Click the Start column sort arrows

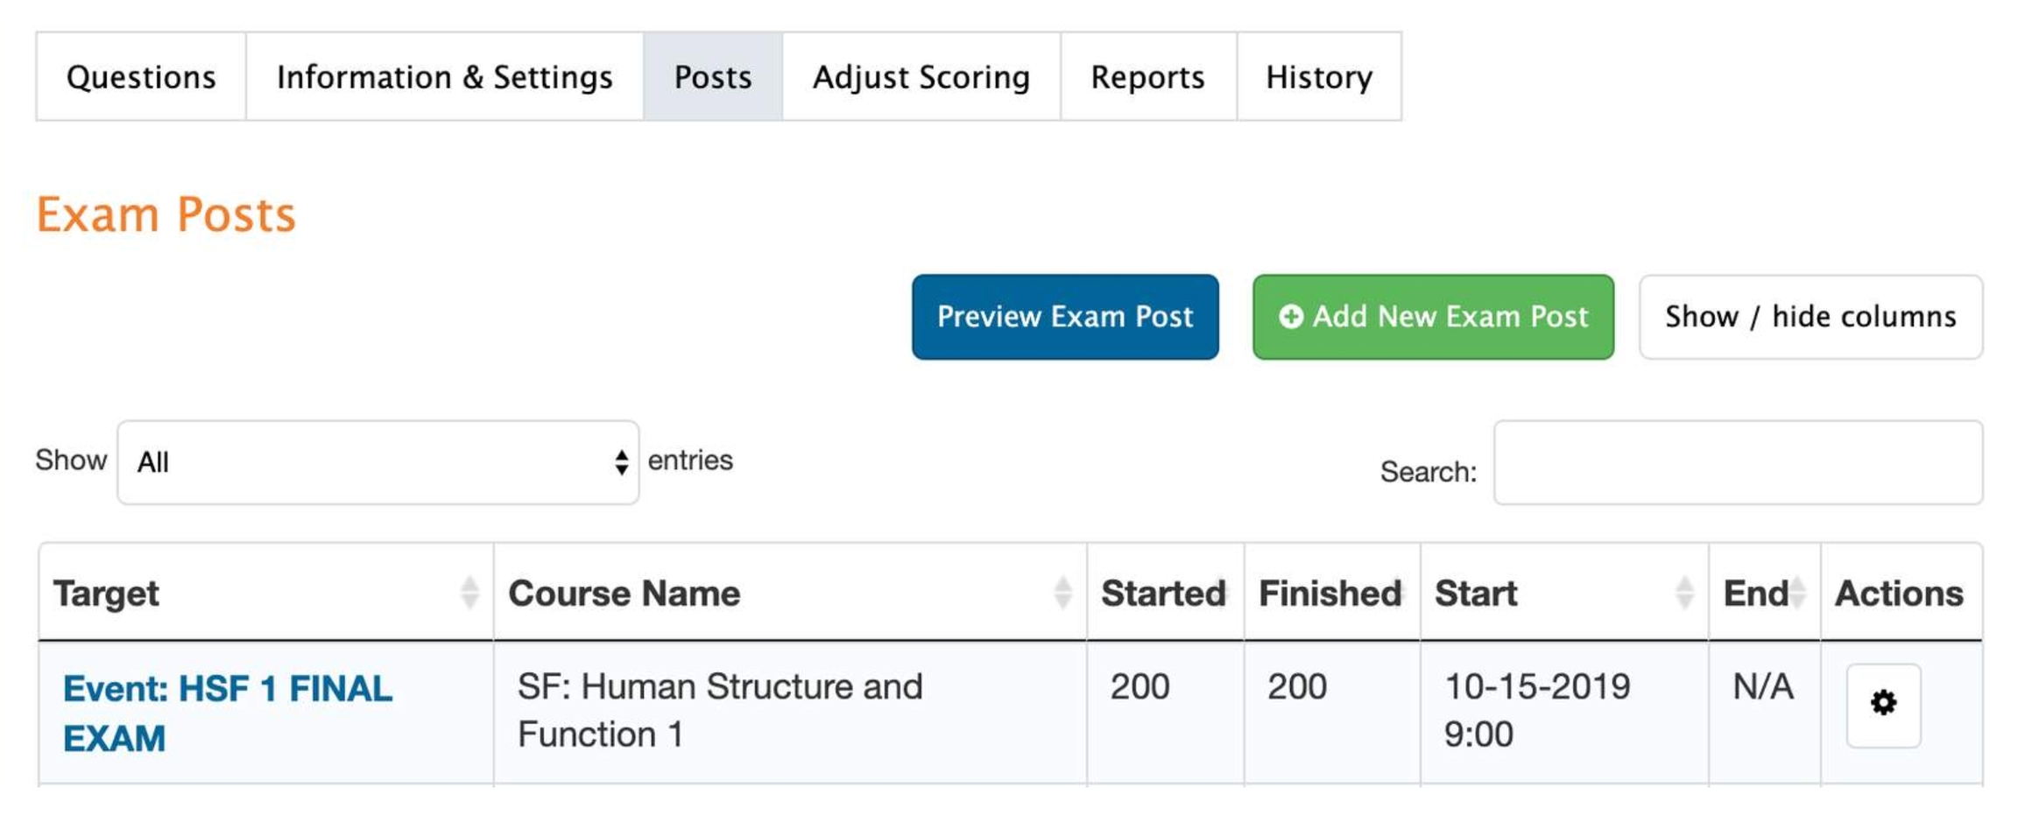tap(1683, 593)
